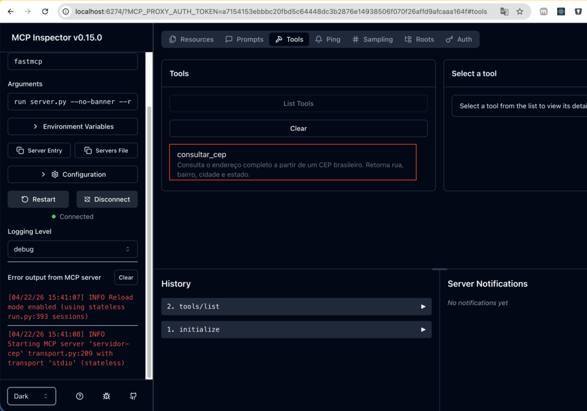The image size is (587, 411).
Task: Click the Arguments input field
Action: [x=72, y=101]
